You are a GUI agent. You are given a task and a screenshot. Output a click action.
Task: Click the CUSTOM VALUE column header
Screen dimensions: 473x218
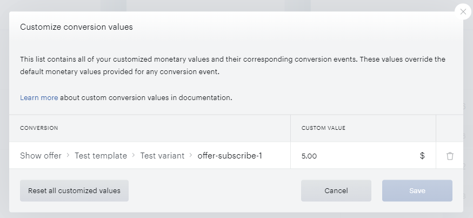click(x=323, y=128)
